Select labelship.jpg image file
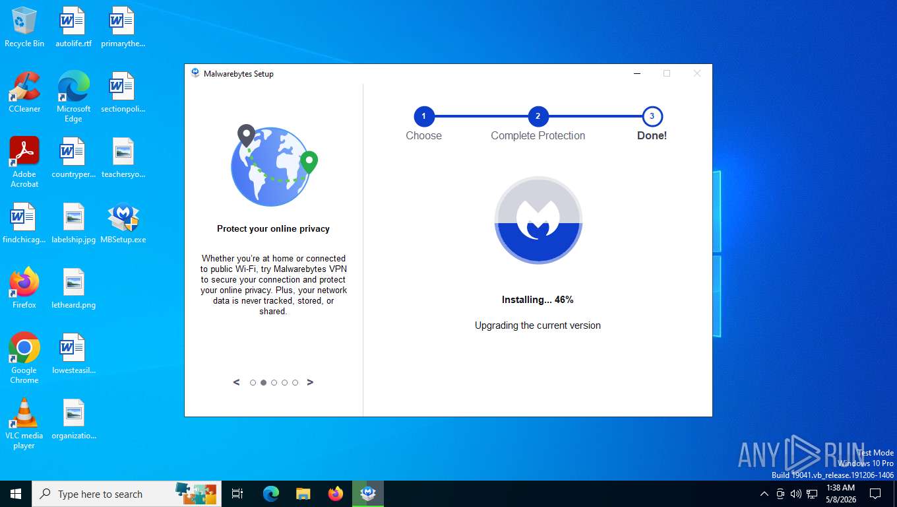Viewport: 897px width, 507px height. pyautogui.click(x=73, y=223)
